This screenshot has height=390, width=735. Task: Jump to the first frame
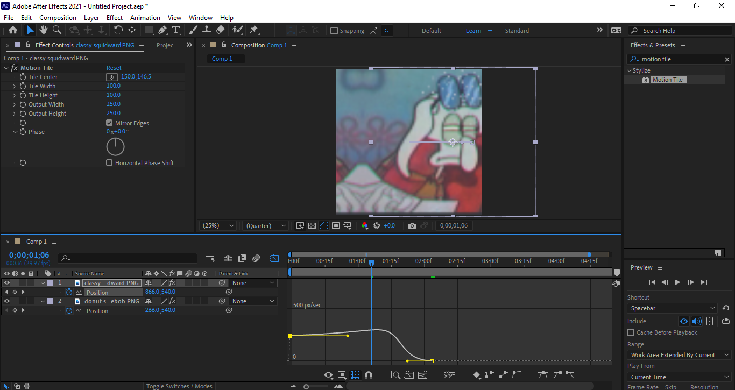[x=652, y=282]
